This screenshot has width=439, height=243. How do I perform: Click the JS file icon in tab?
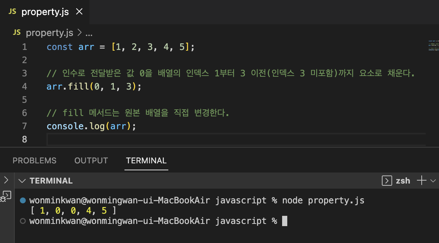point(12,11)
